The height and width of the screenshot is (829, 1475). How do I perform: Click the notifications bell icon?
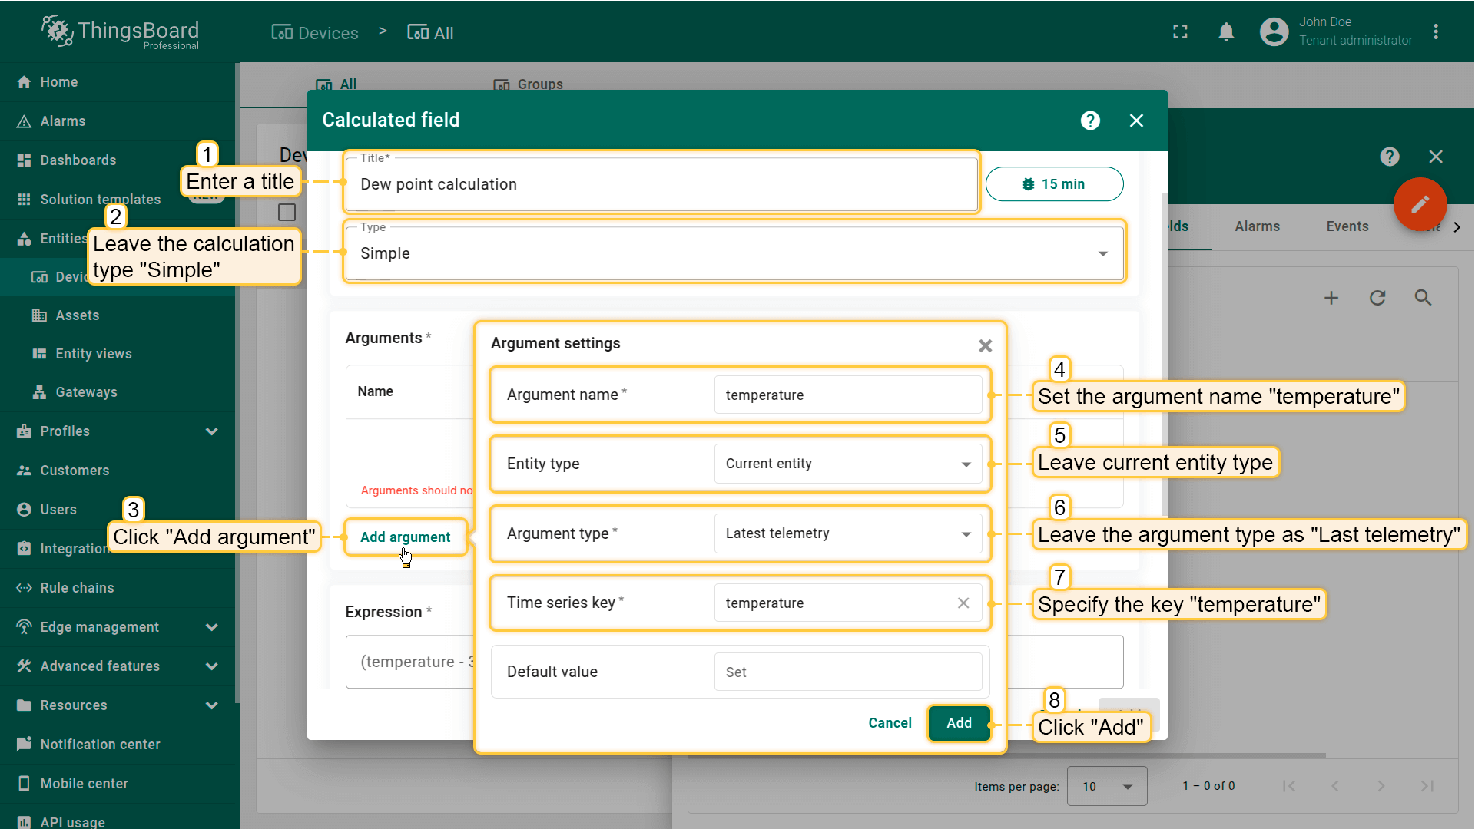(x=1226, y=32)
